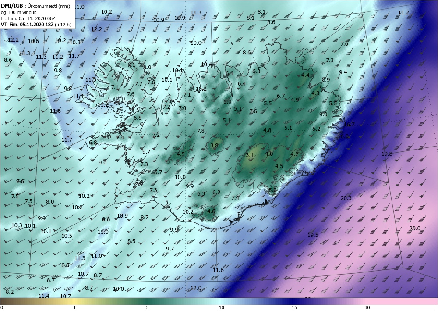
Task: Click the 4.9 map value
Action: pyautogui.click(x=295, y=100)
